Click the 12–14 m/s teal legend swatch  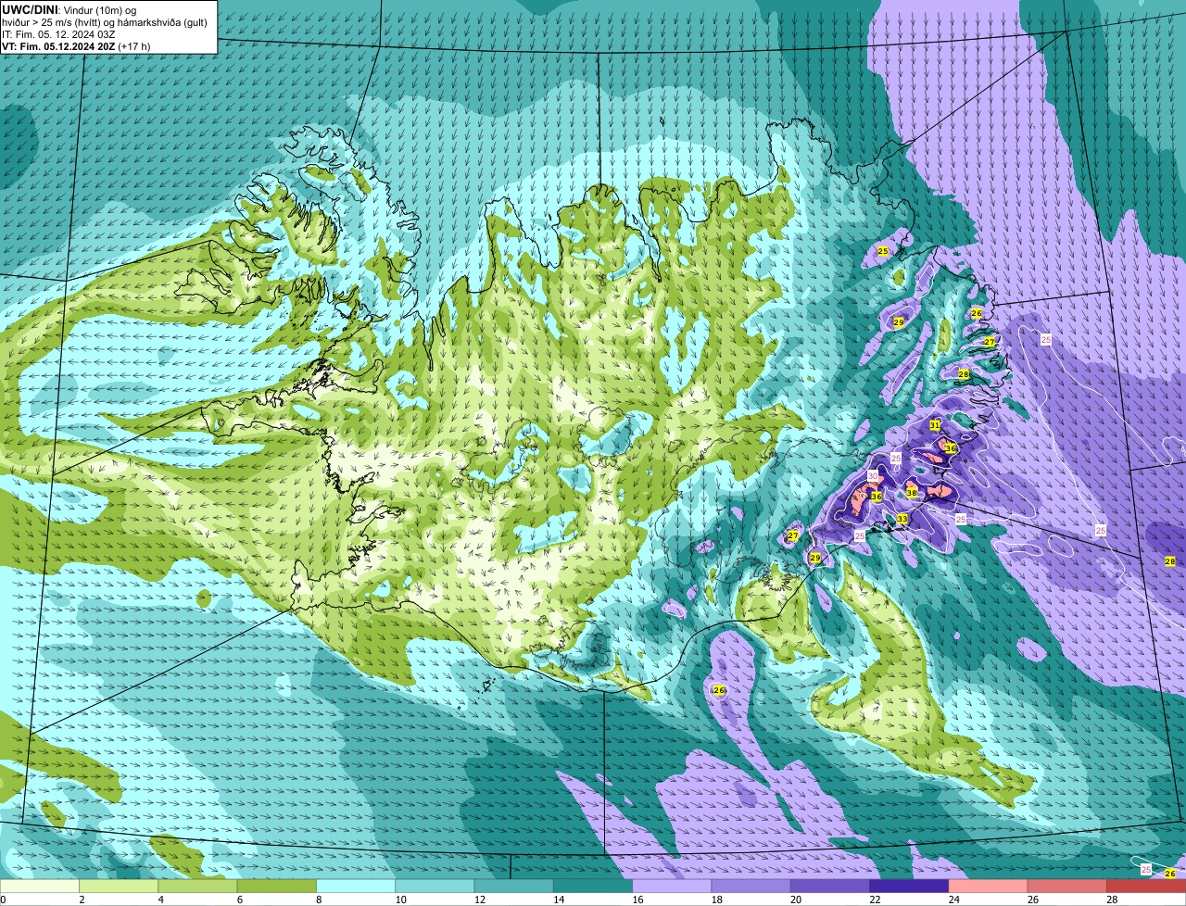513,886
